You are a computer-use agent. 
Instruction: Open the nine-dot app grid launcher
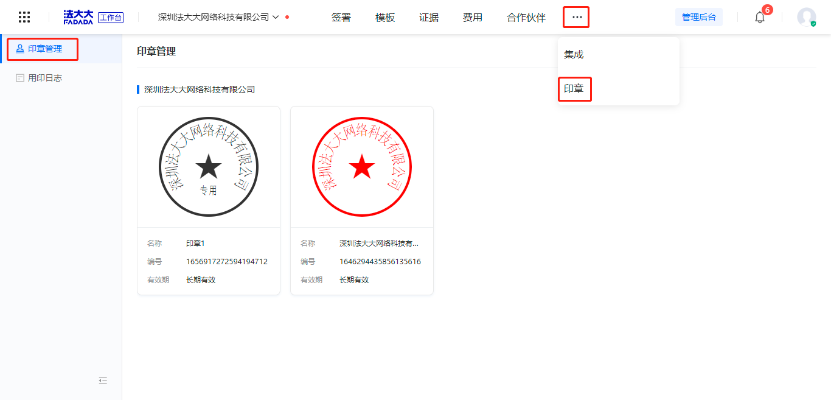[24, 17]
